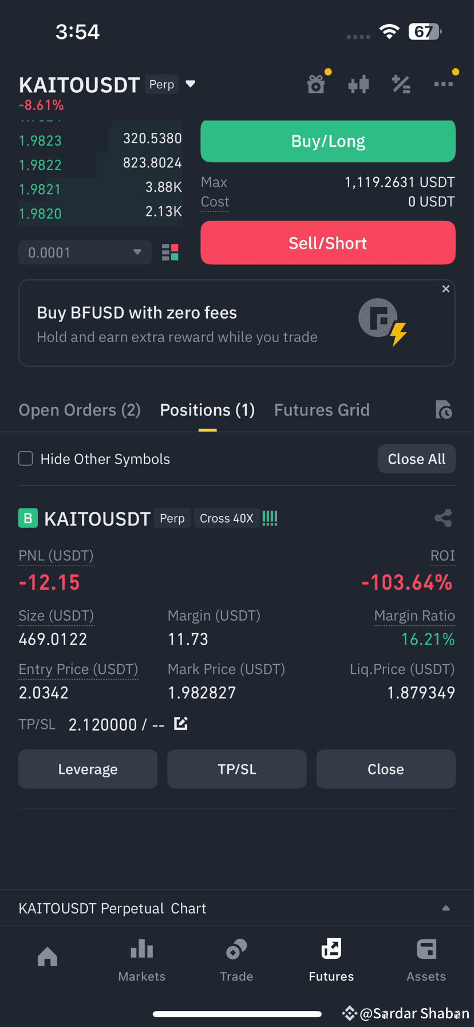
Task: Enable the Hide Other Symbols checkbox
Action: [26, 458]
